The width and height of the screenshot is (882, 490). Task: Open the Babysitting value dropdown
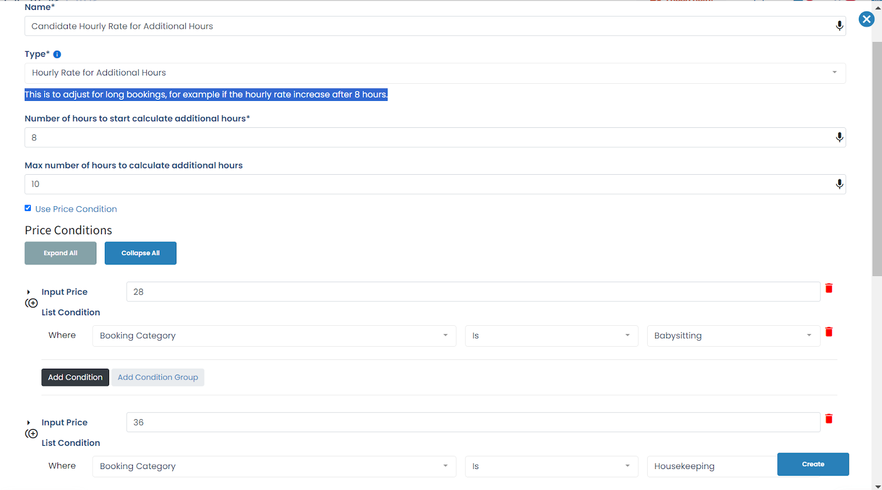(733, 336)
